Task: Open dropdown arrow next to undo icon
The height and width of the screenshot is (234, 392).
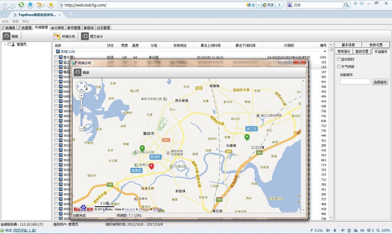Action: tap(44, 5)
